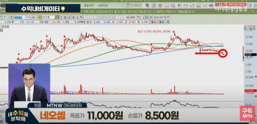Choose the 120 interval button
The width and height of the screenshot is (257, 124).
101,17
